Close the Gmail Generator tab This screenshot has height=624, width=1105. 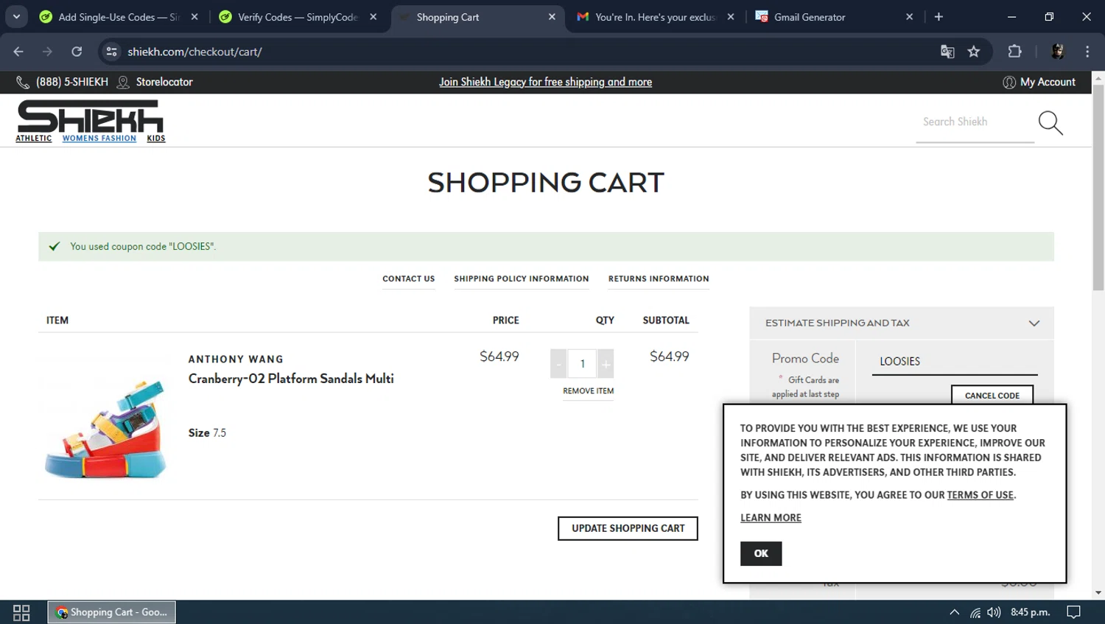pyautogui.click(x=909, y=17)
